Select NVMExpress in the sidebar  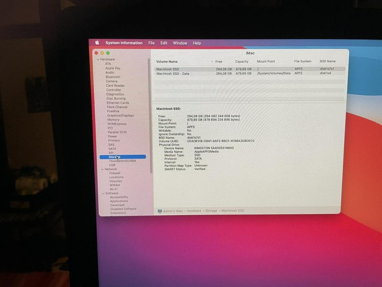coord(117,124)
